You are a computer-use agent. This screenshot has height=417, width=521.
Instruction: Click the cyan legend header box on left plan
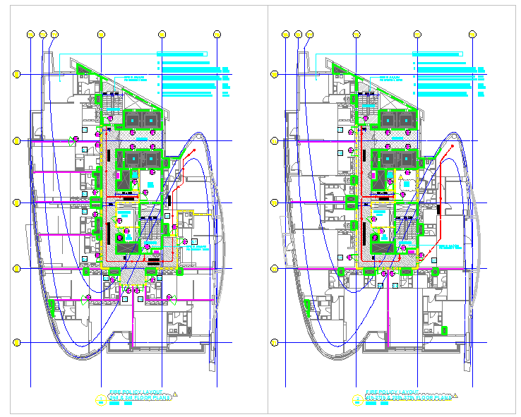pos(181,54)
